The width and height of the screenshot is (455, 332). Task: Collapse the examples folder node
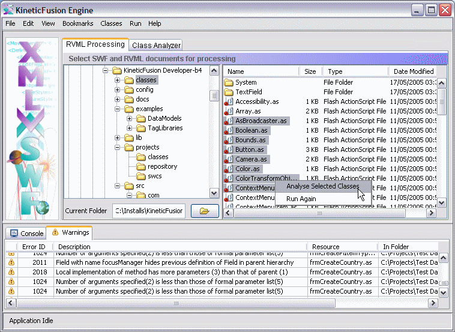coord(118,109)
